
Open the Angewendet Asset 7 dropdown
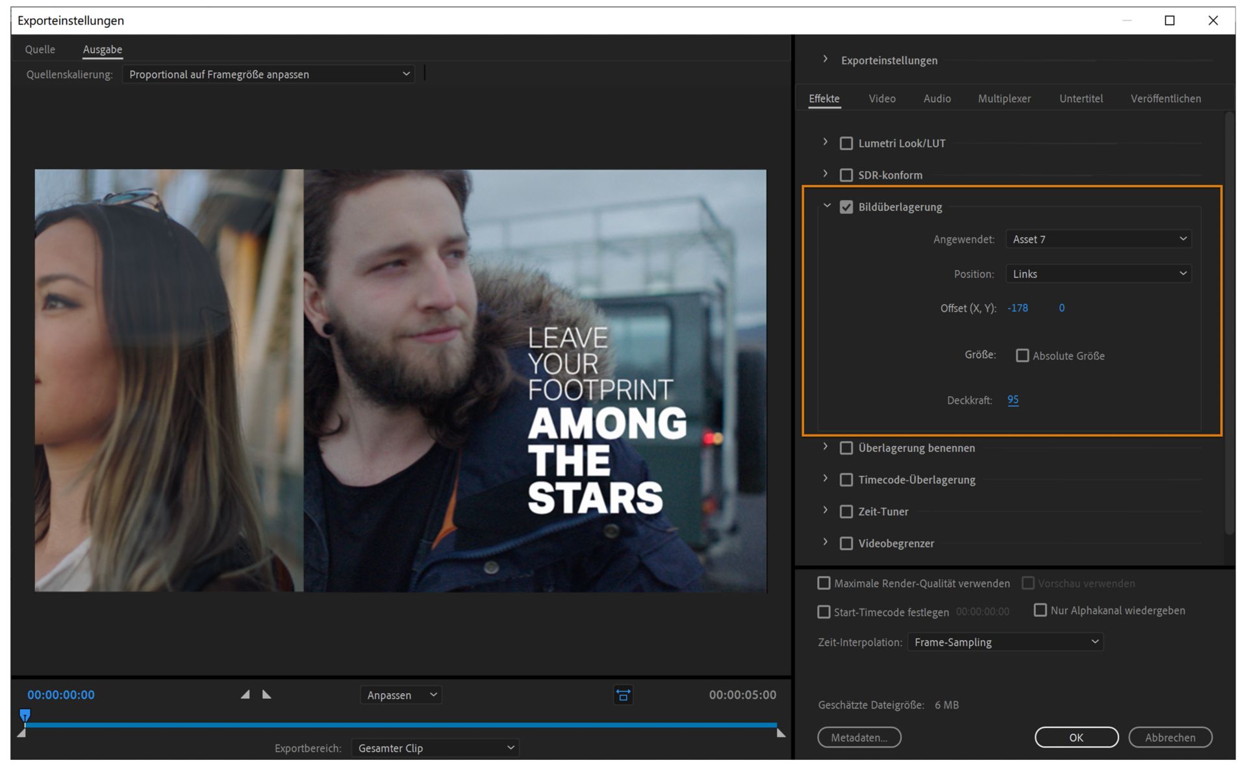tap(1098, 239)
